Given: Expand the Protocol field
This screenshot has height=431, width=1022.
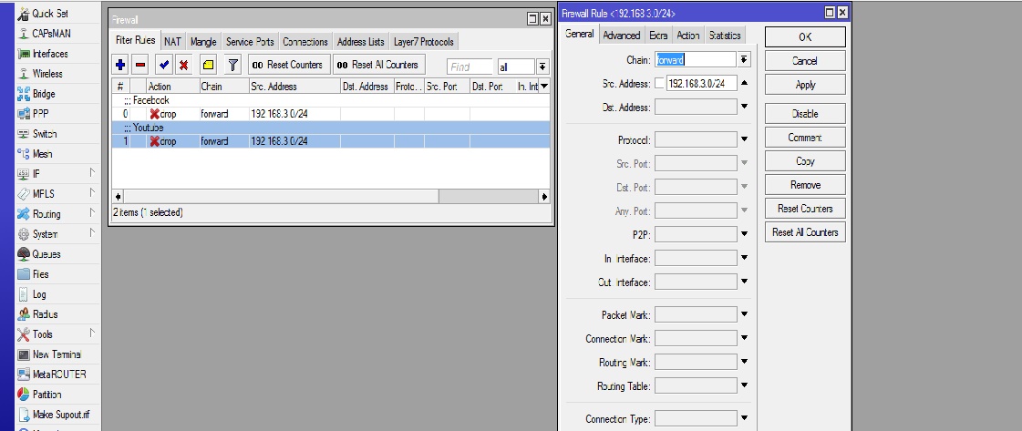Looking at the screenshot, I should (x=744, y=139).
